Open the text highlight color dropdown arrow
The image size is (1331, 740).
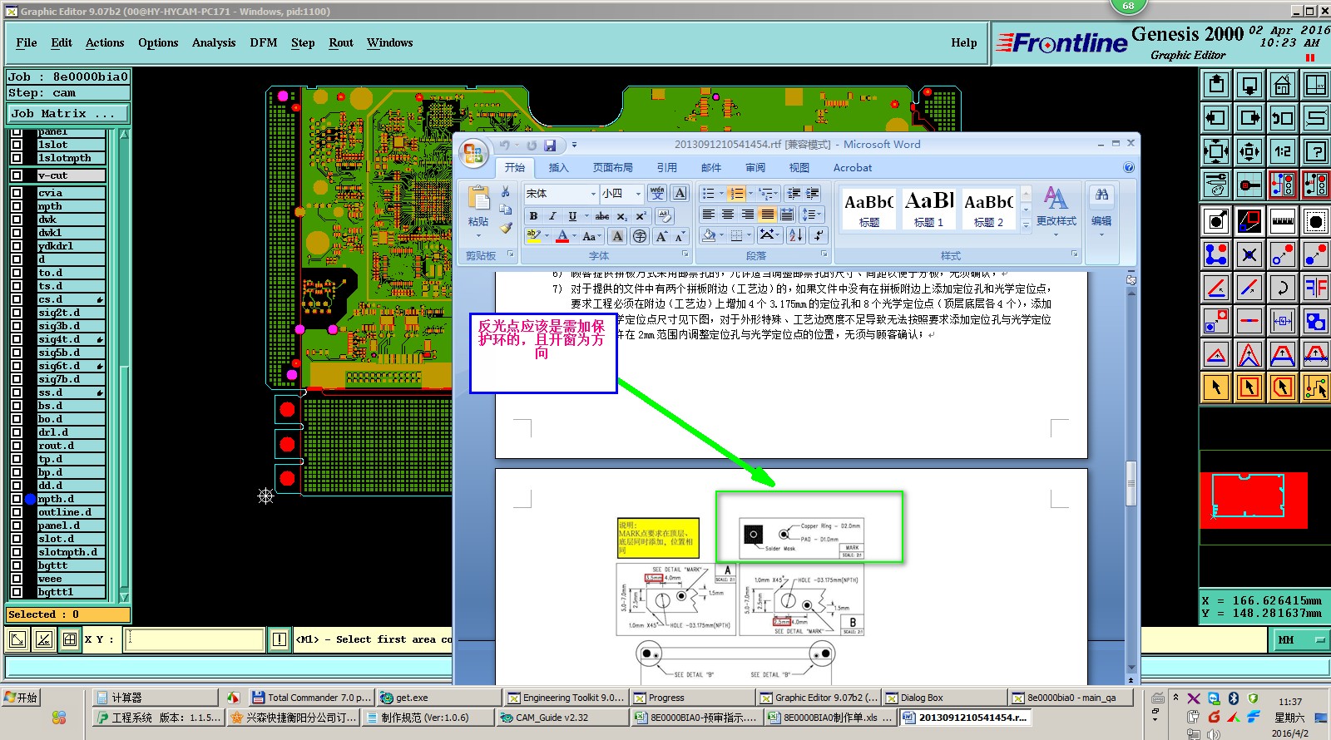pyautogui.click(x=547, y=236)
